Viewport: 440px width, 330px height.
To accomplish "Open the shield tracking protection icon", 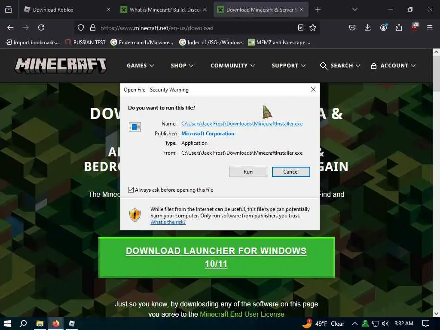I will coord(81,27).
